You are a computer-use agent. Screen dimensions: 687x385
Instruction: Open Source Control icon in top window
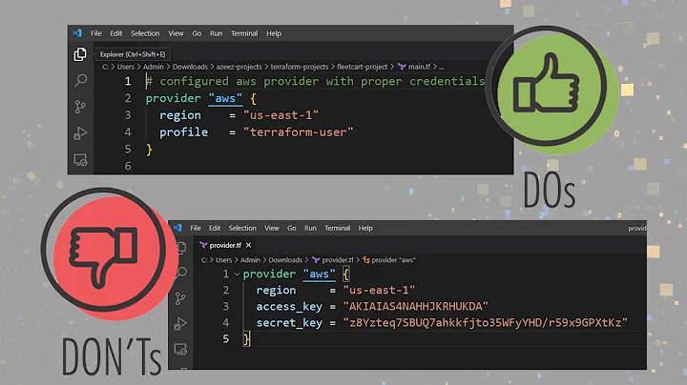click(x=80, y=107)
